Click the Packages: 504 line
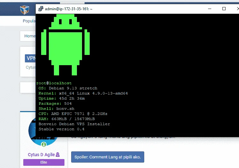 tap(55, 103)
